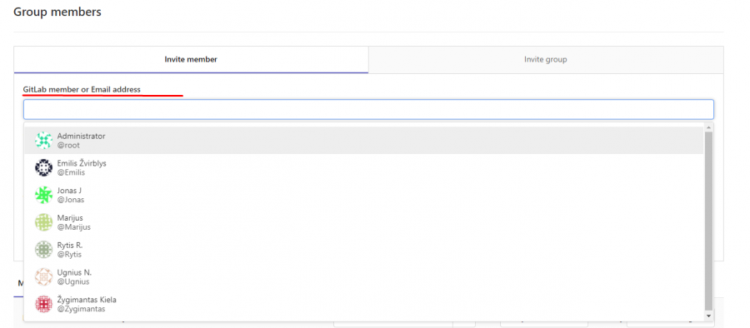Click Ugnius N. avatar icon
Screen dimensions: 750x328
(43, 277)
